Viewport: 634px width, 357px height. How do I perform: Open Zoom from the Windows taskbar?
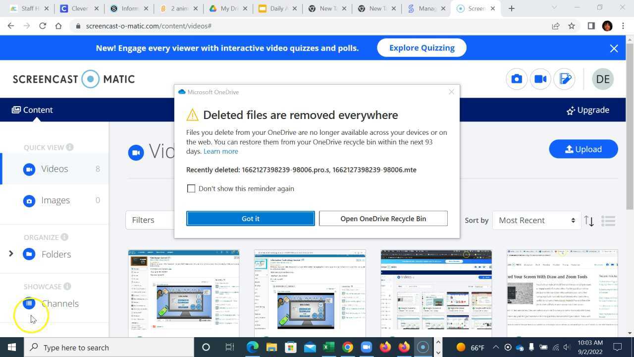coord(366,347)
